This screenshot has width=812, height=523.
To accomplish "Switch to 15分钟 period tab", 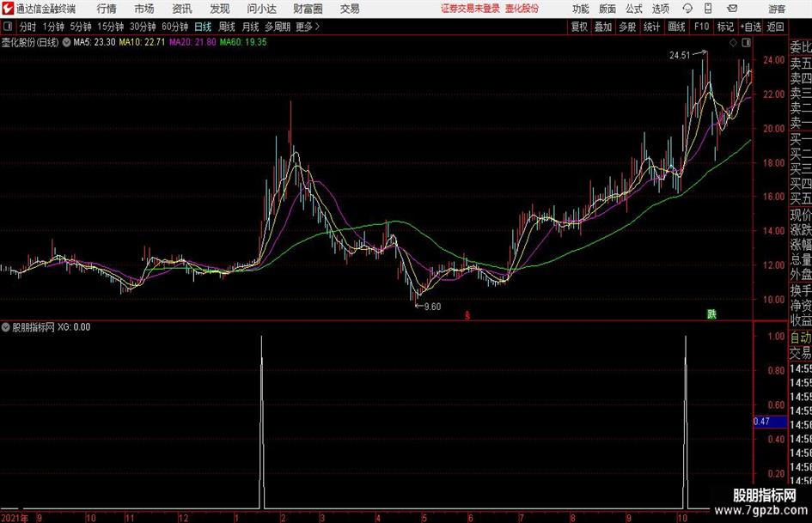I will tap(110, 27).
